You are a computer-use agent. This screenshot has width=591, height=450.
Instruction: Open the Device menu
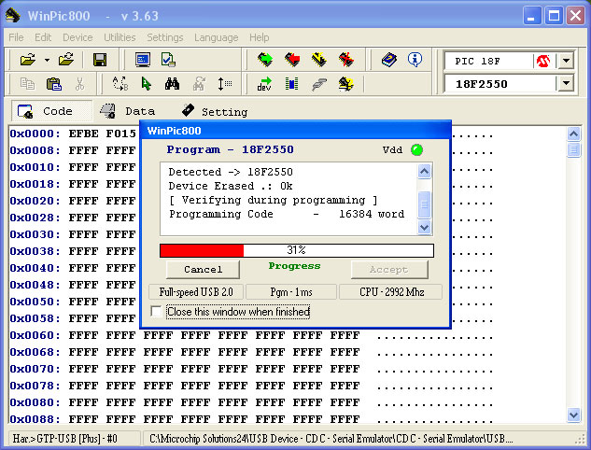(x=77, y=37)
